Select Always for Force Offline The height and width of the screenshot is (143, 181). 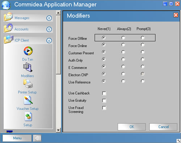pos(123,38)
